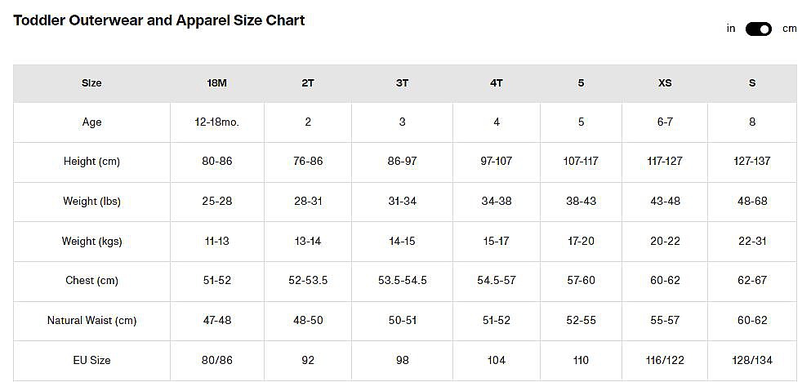Click the 4T size column header
802x382 pixels.
(x=496, y=83)
